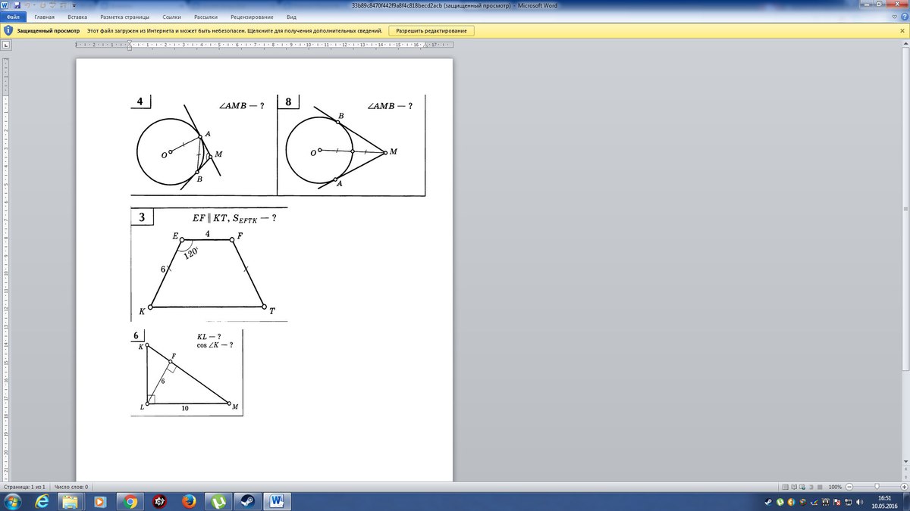
Task: Click the tab stop selector at ruler corner
Action: (6, 45)
